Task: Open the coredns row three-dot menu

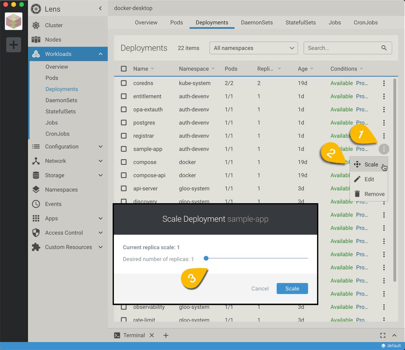Action: [384, 83]
